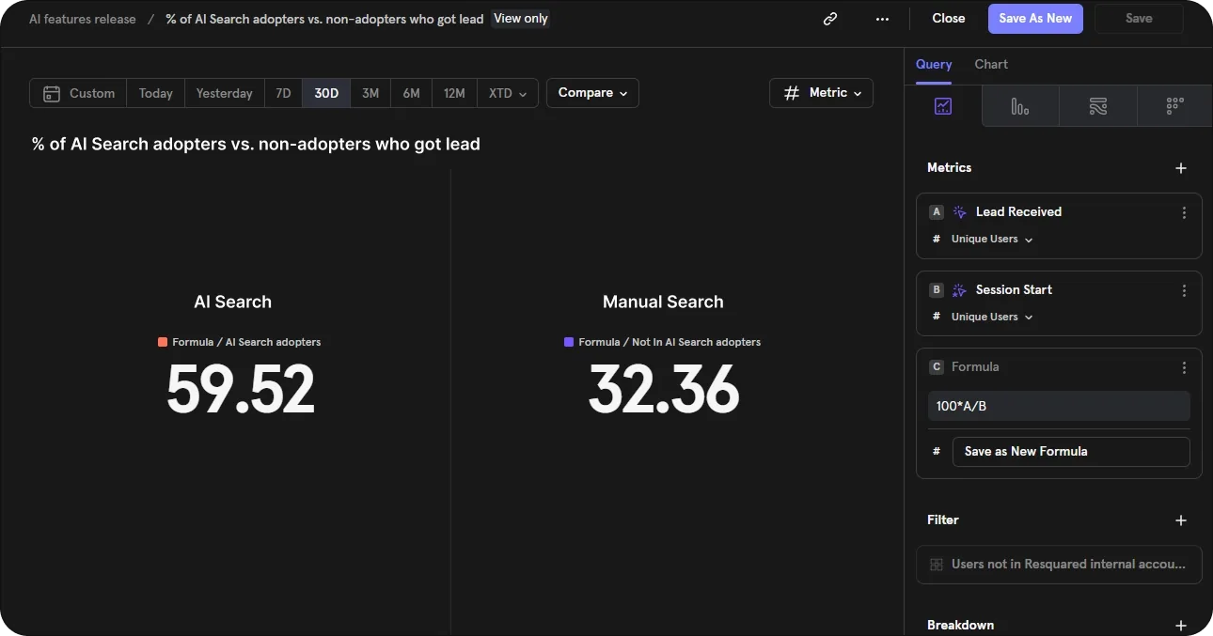Click Save As New button
This screenshot has height=636, width=1213.
1035,19
